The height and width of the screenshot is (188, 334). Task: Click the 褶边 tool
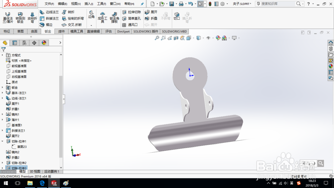46,25
